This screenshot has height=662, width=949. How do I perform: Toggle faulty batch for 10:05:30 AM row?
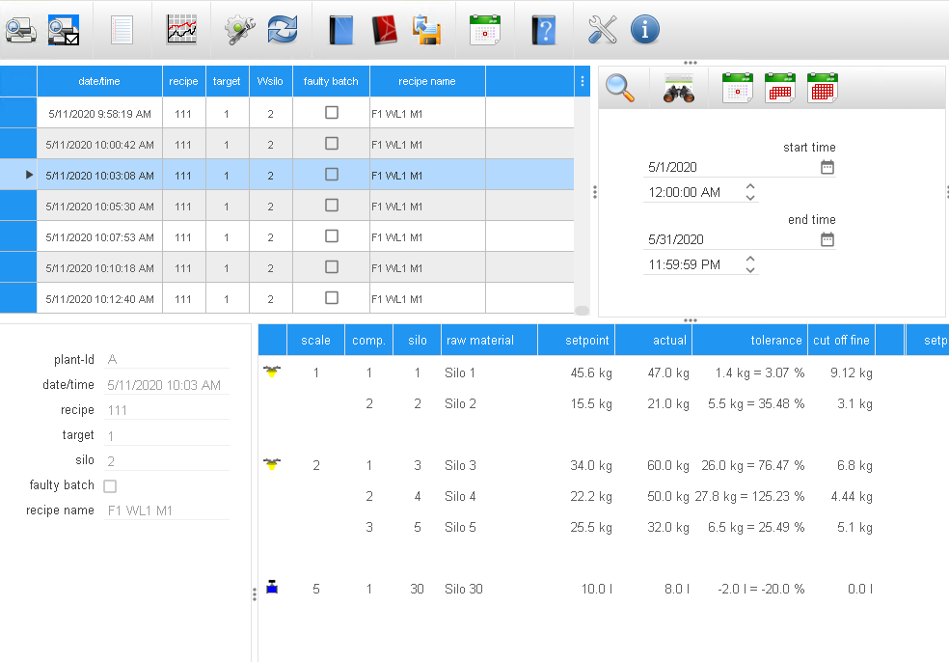pyautogui.click(x=331, y=206)
